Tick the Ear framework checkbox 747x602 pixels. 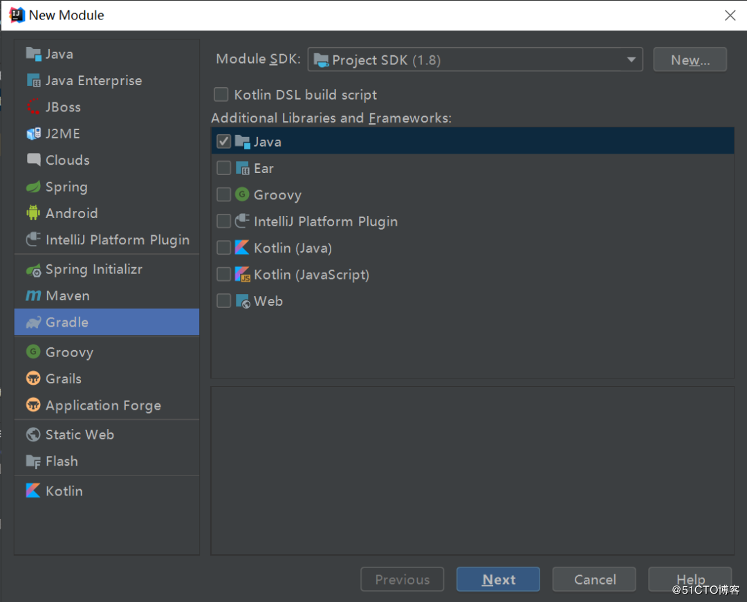click(x=223, y=167)
